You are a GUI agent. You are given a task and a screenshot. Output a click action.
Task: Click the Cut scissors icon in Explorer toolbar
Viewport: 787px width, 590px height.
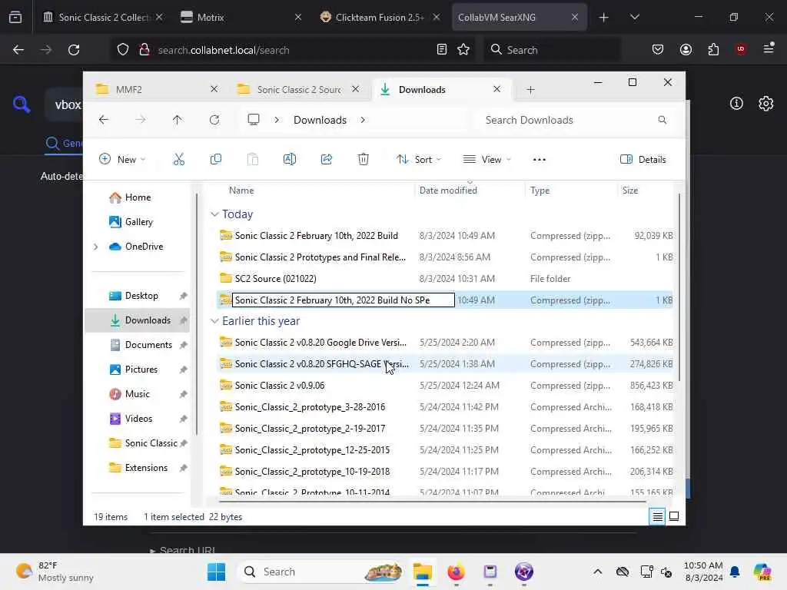178,160
